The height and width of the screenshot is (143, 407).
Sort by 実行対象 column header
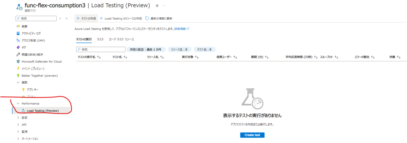click(190, 57)
